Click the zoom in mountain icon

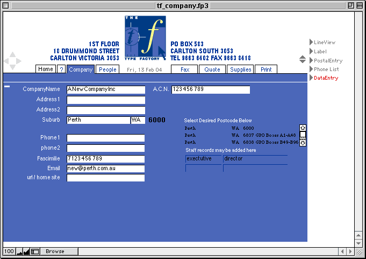(x=27, y=251)
